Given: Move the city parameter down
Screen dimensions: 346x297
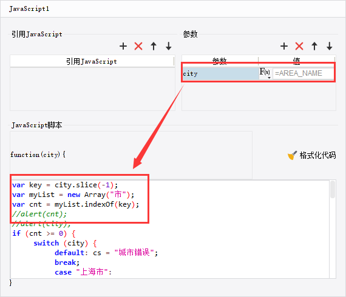Looking at the screenshot, I should click(x=330, y=46).
